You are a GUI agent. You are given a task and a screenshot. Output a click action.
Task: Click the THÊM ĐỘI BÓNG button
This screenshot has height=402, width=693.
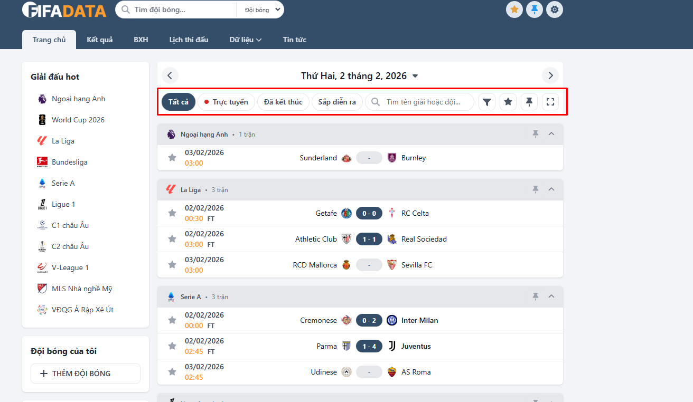[x=86, y=374]
